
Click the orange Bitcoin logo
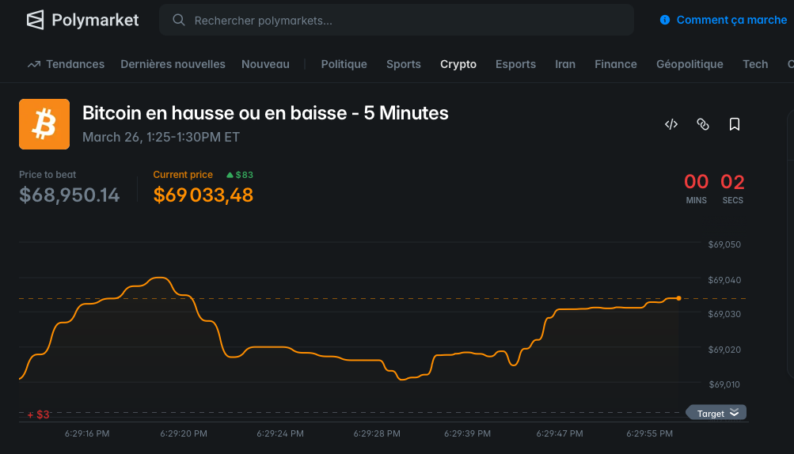[44, 124]
